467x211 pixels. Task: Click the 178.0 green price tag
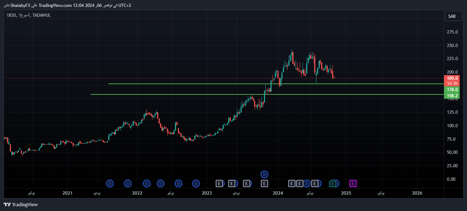click(452, 90)
